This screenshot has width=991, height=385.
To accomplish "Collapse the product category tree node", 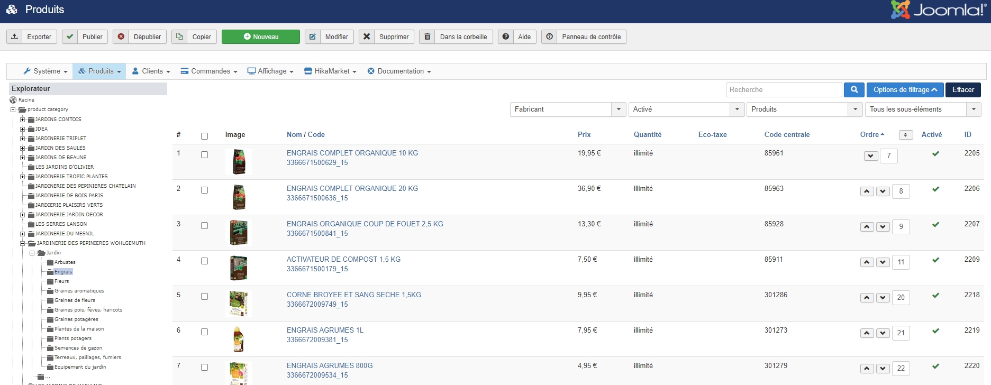I will point(13,110).
